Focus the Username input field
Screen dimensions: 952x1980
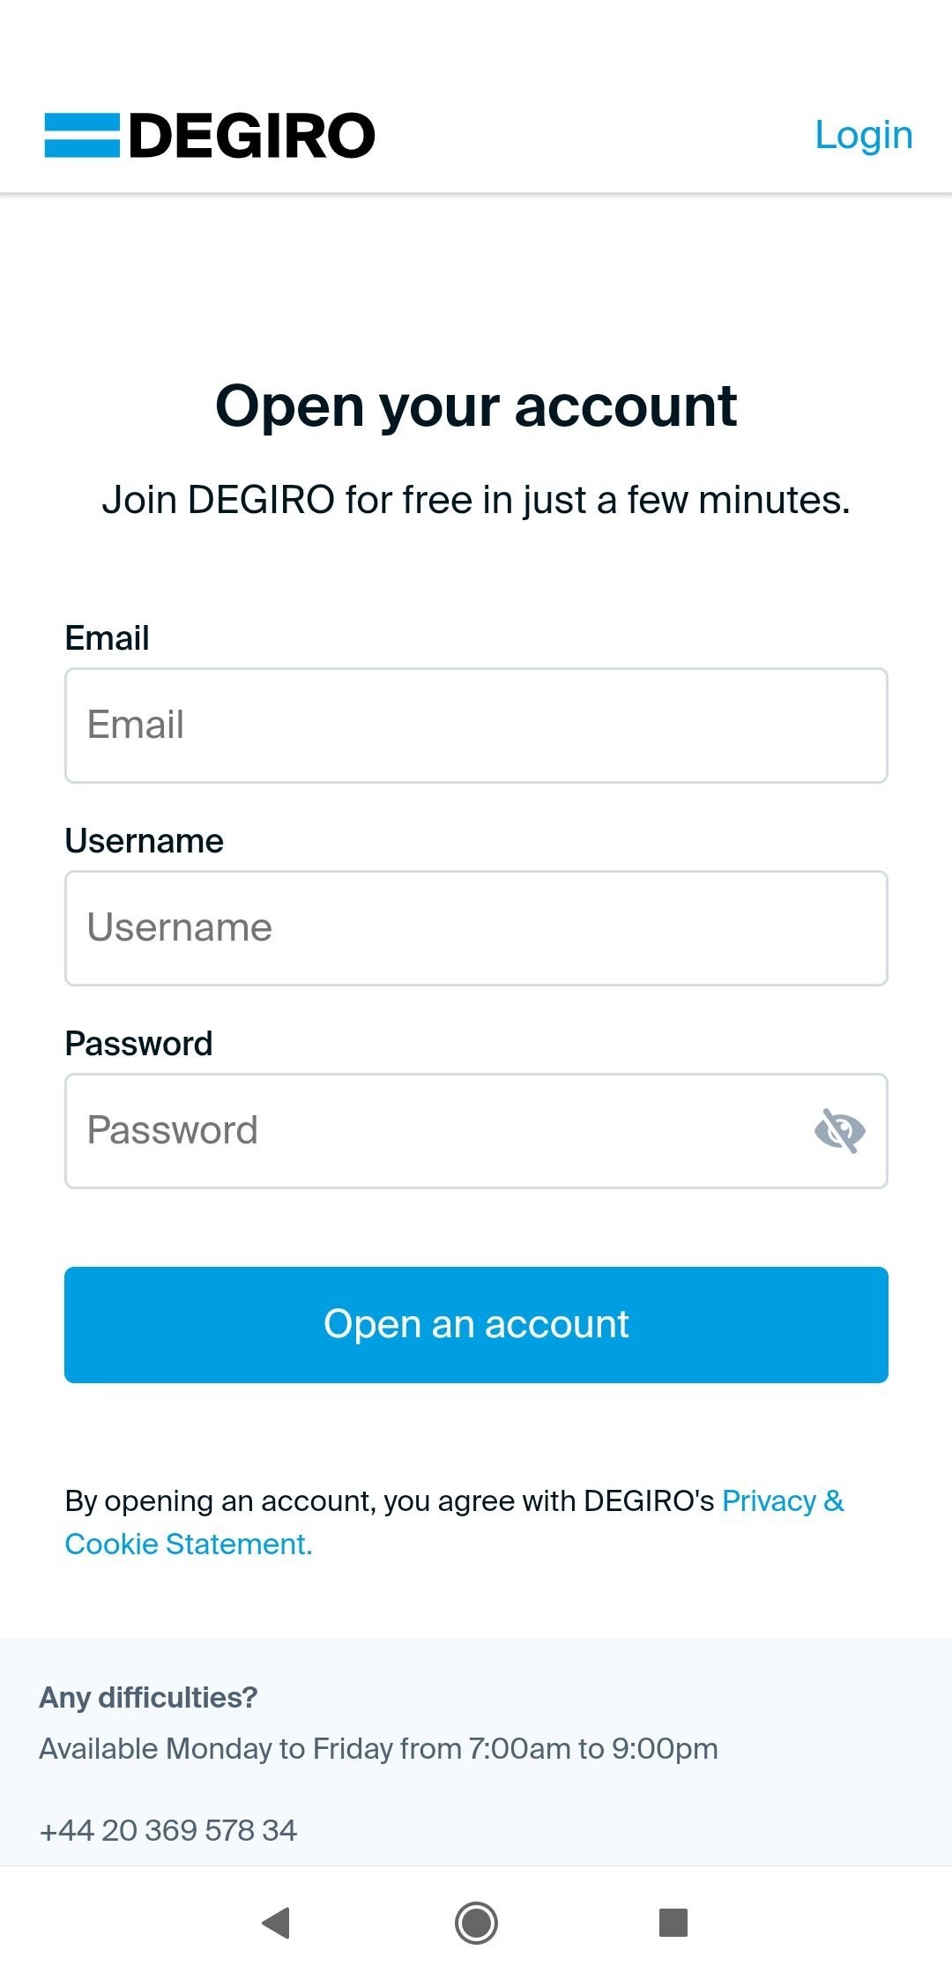tap(476, 928)
